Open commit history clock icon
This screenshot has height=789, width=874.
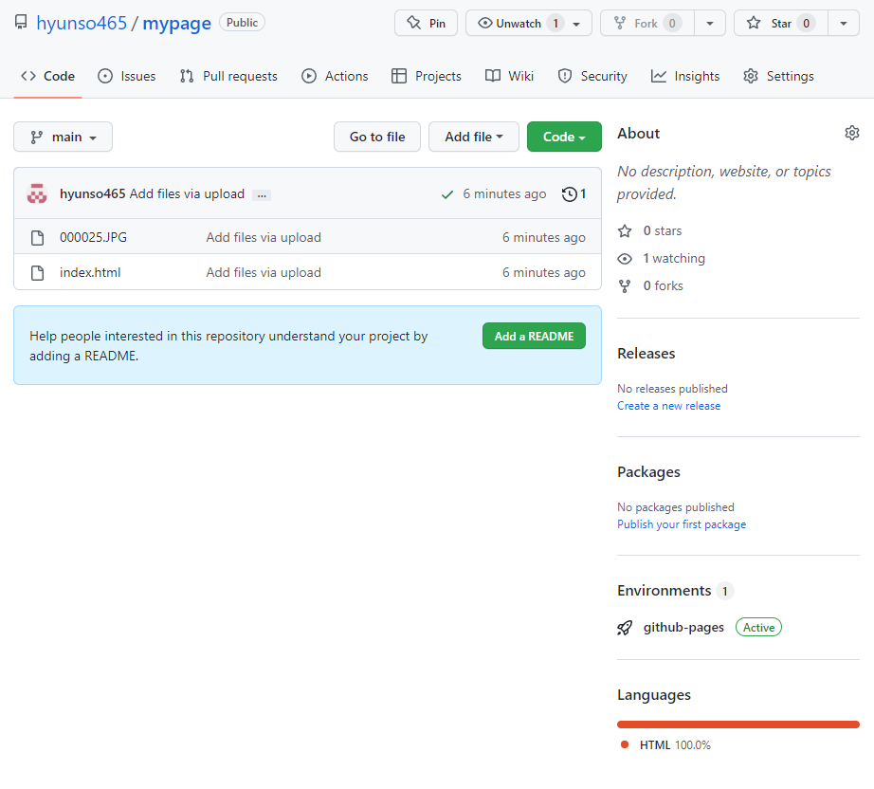[569, 194]
